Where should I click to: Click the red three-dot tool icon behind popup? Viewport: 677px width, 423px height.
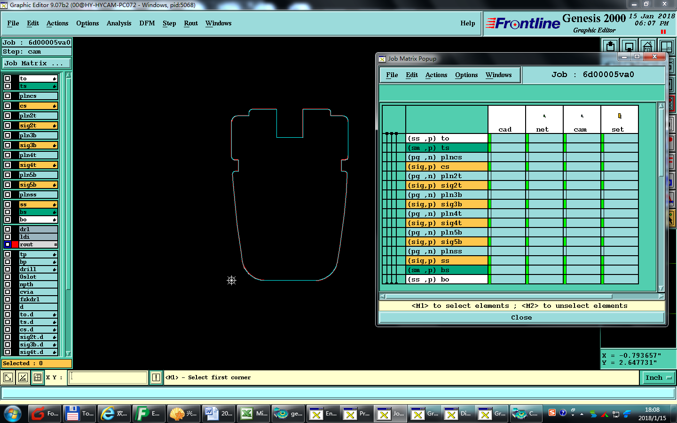(671, 103)
